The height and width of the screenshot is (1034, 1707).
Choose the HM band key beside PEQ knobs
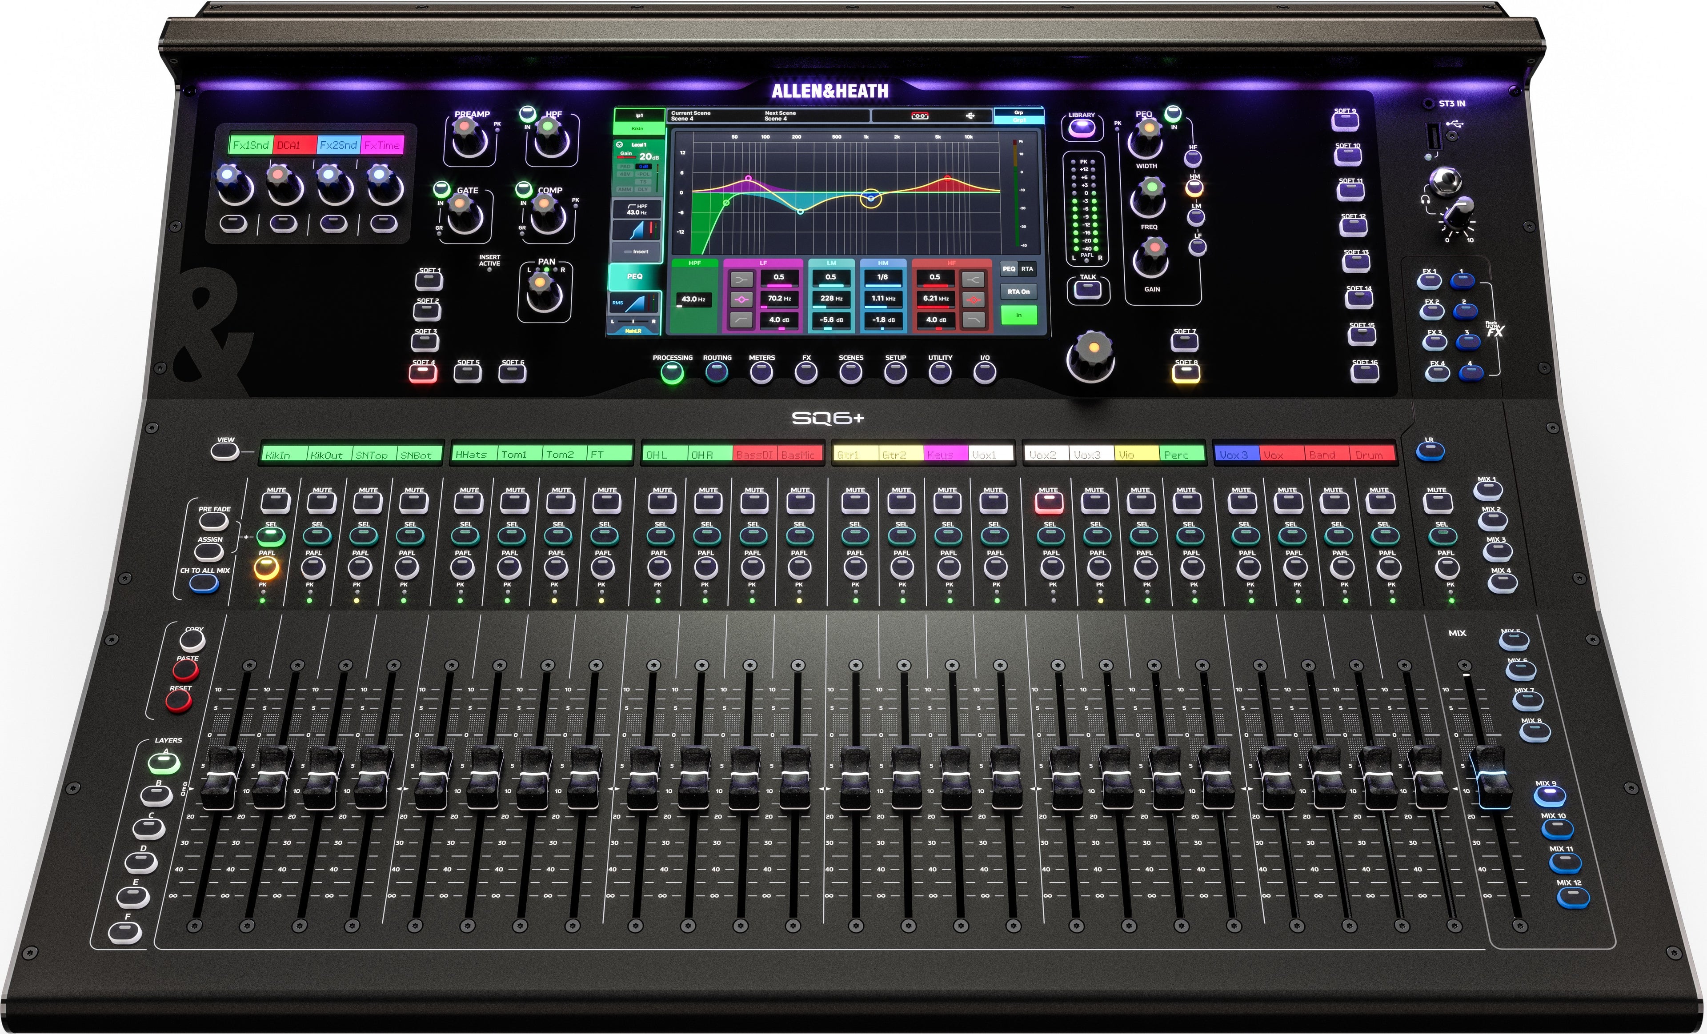click(1195, 188)
